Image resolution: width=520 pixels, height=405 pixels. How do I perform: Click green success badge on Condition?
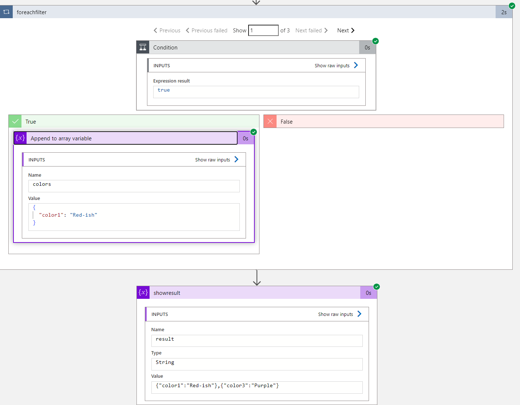coord(376,41)
